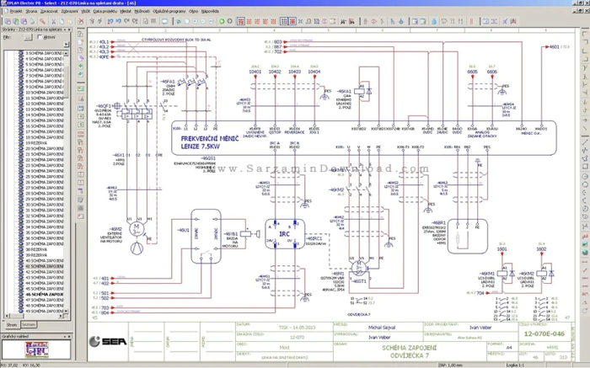The image size is (590, 368).
Task: Click the small arrow button below filter
Action: pos(67,44)
